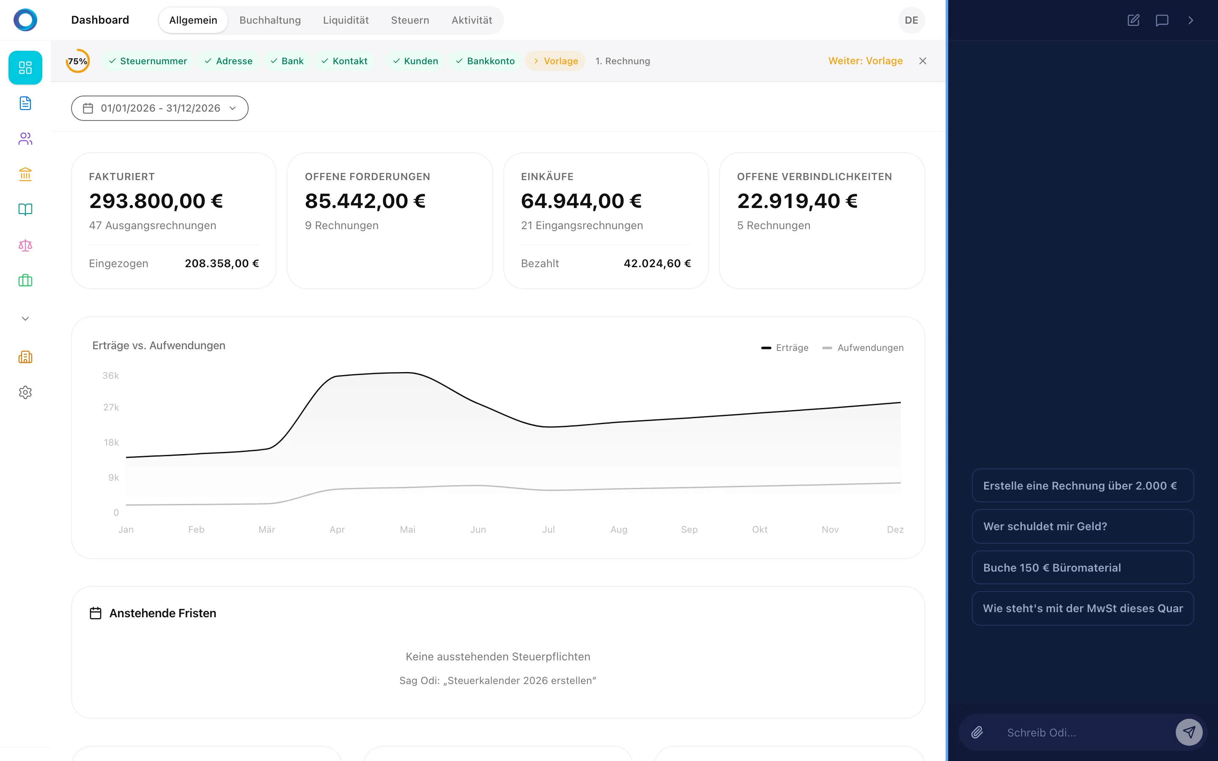This screenshot has width=1218, height=761.
Task: Open the date range picker dropdown
Action: 159,108
